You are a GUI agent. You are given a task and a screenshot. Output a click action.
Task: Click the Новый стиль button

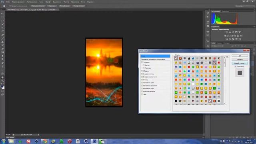point(240,63)
